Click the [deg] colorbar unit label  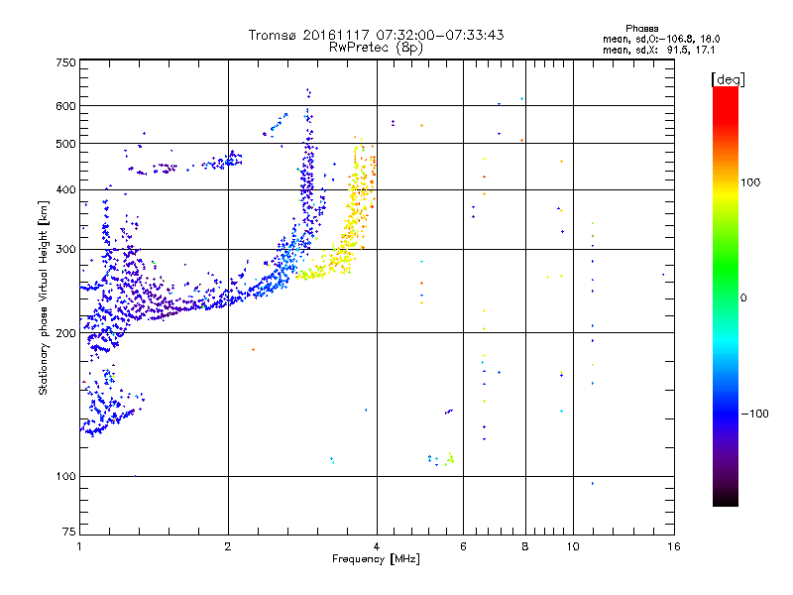728,79
